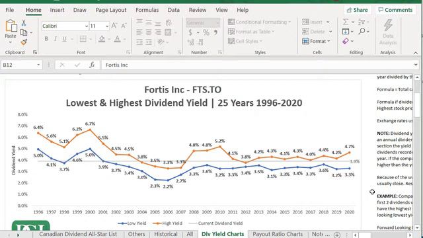Viewport: 423px width, 238px height.
Task: Click the Sort & Filter icon
Action: pos(362,22)
